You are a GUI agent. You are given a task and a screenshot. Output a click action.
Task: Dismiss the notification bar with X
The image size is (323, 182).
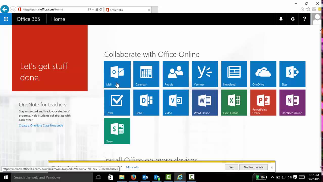[x=272, y=167]
